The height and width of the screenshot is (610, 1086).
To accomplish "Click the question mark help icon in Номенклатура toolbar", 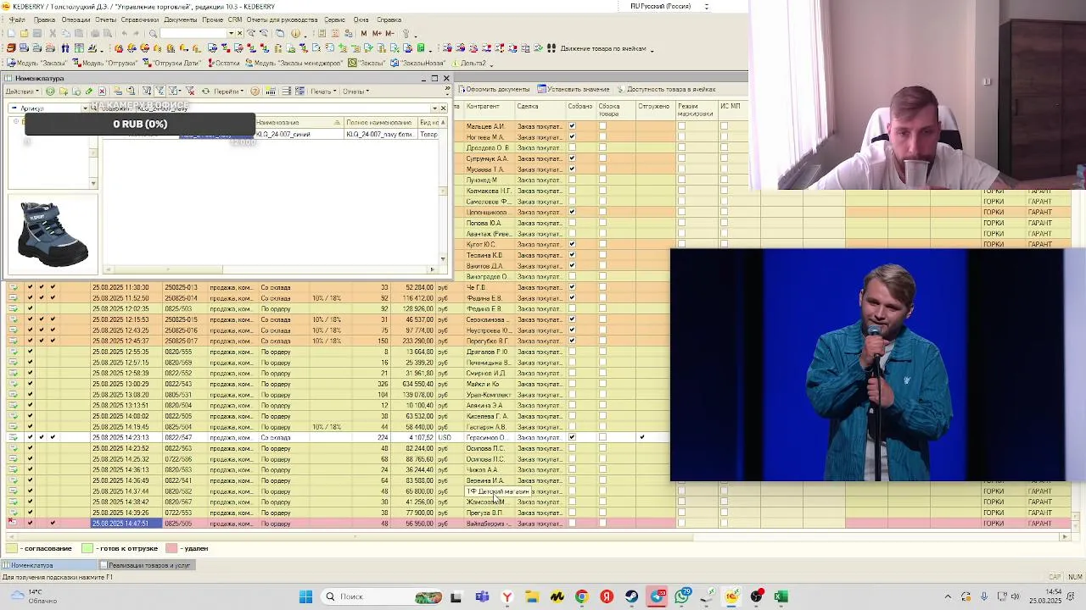I will 255,91.
